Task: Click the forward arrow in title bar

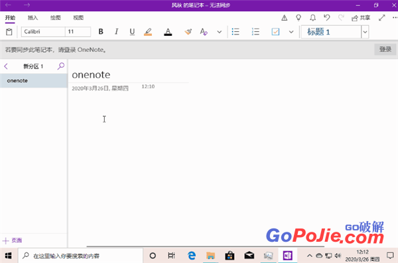Action: [x=27, y=5]
